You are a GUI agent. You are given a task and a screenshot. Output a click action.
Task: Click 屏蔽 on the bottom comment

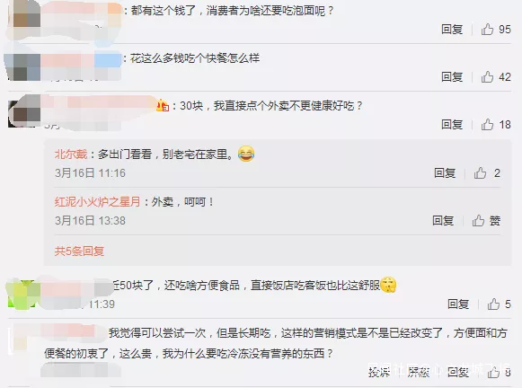click(419, 373)
